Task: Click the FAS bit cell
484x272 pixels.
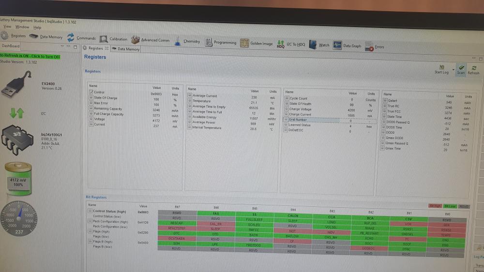Action: 216,213
